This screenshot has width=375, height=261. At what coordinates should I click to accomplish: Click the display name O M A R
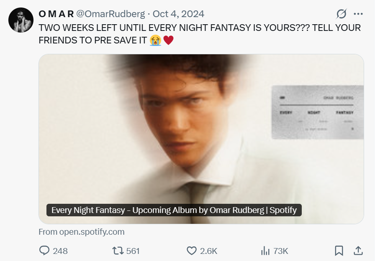pos(57,14)
